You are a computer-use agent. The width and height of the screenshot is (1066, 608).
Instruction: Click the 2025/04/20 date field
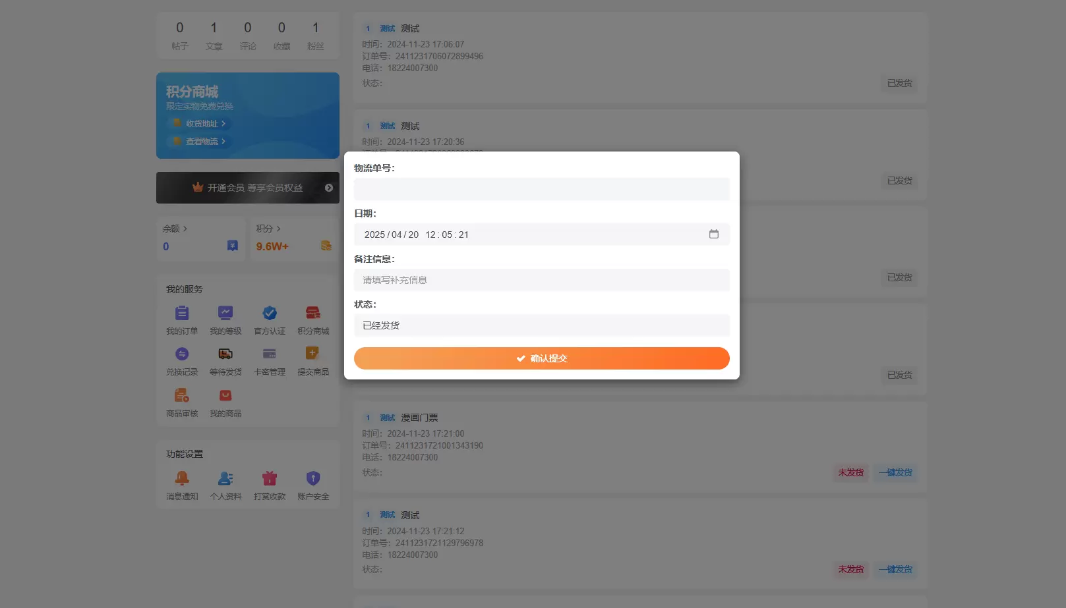(542, 235)
